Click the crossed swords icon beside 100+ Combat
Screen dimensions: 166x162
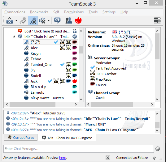[x=93, y=73]
